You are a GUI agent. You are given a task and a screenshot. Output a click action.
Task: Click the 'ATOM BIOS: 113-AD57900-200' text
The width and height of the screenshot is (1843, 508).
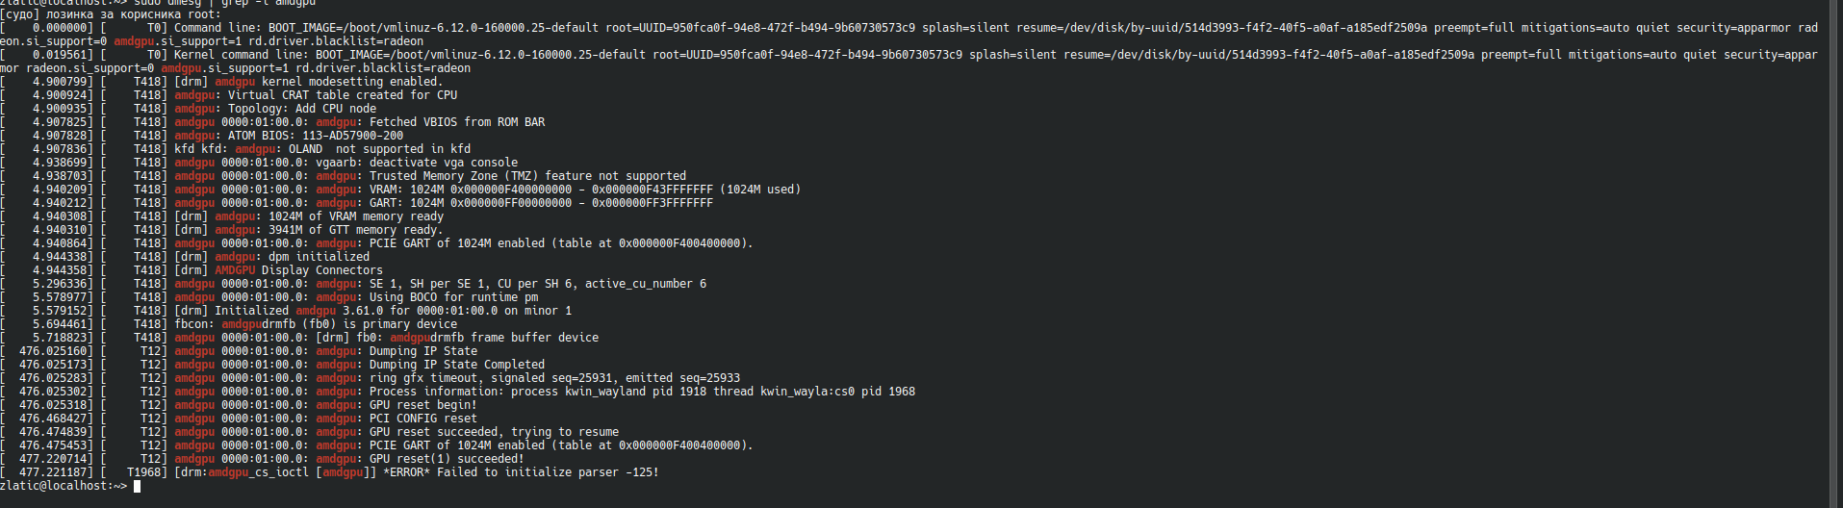[316, 136]
